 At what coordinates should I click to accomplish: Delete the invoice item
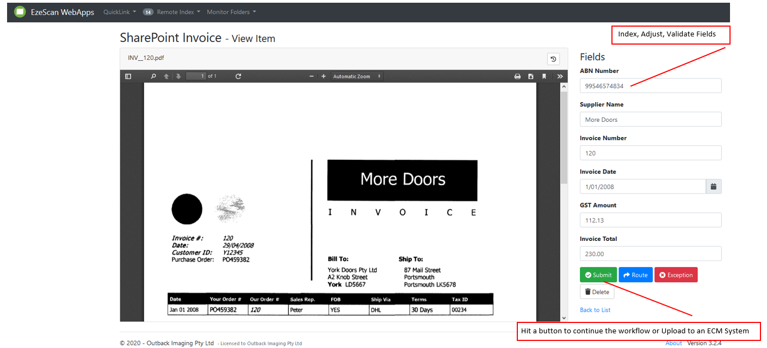coord(597,292)
